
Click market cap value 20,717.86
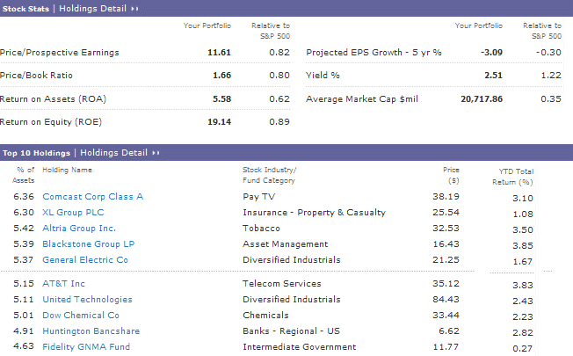coord(482,99)
